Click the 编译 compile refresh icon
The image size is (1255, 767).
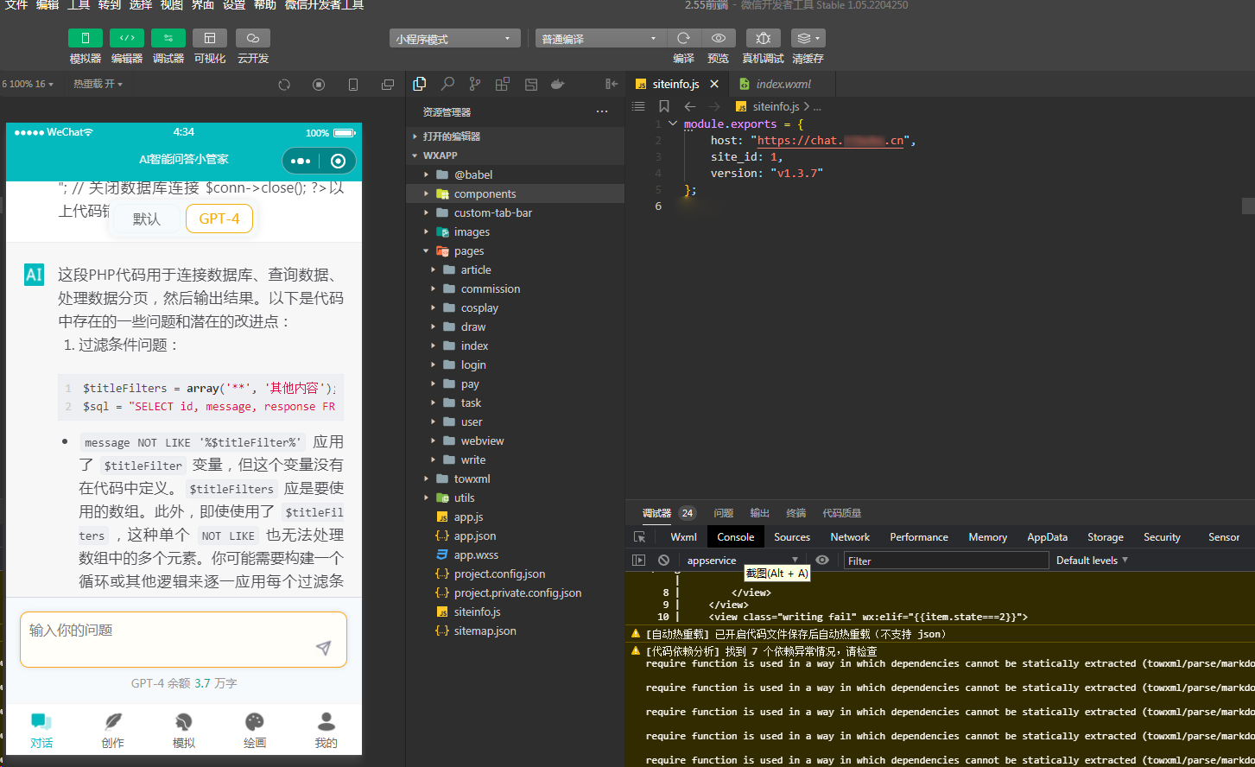[683, 38]
